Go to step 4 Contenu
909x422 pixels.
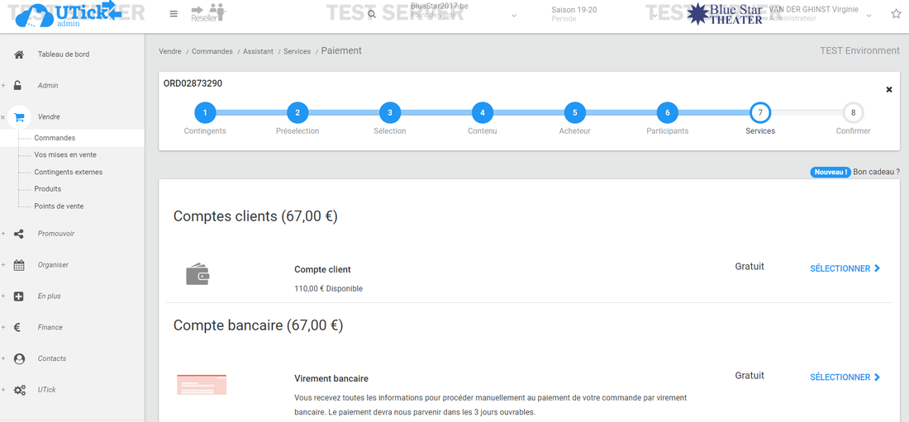pyautogui.click(x=482, y=113)
